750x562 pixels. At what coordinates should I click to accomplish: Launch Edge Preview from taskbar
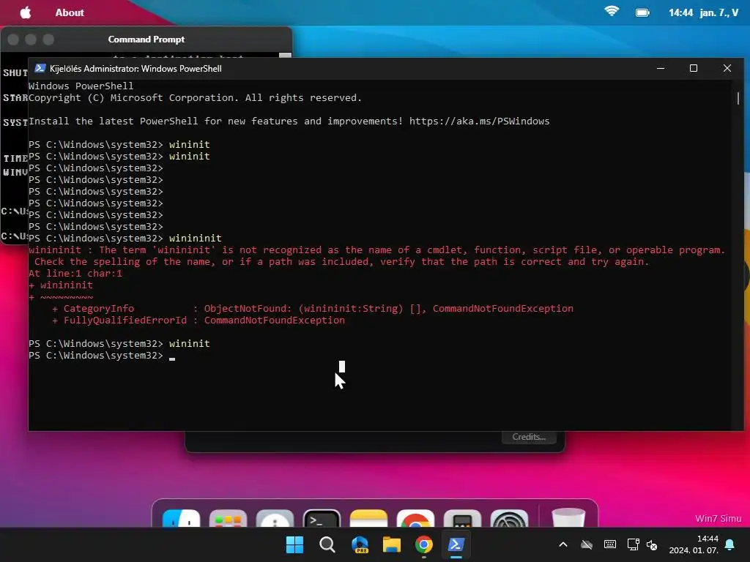click(360, 544)
